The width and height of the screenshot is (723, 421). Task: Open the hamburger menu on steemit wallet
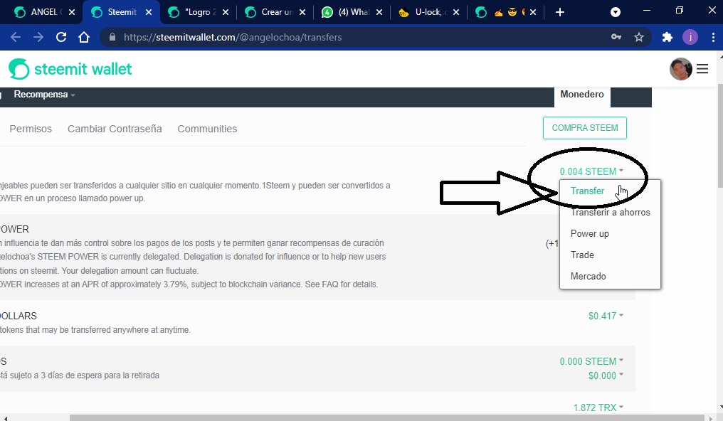pos(702,69)
